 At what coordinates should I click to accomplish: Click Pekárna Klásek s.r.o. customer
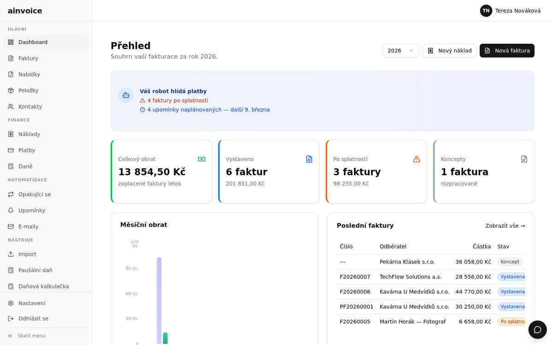pos(407,262)
